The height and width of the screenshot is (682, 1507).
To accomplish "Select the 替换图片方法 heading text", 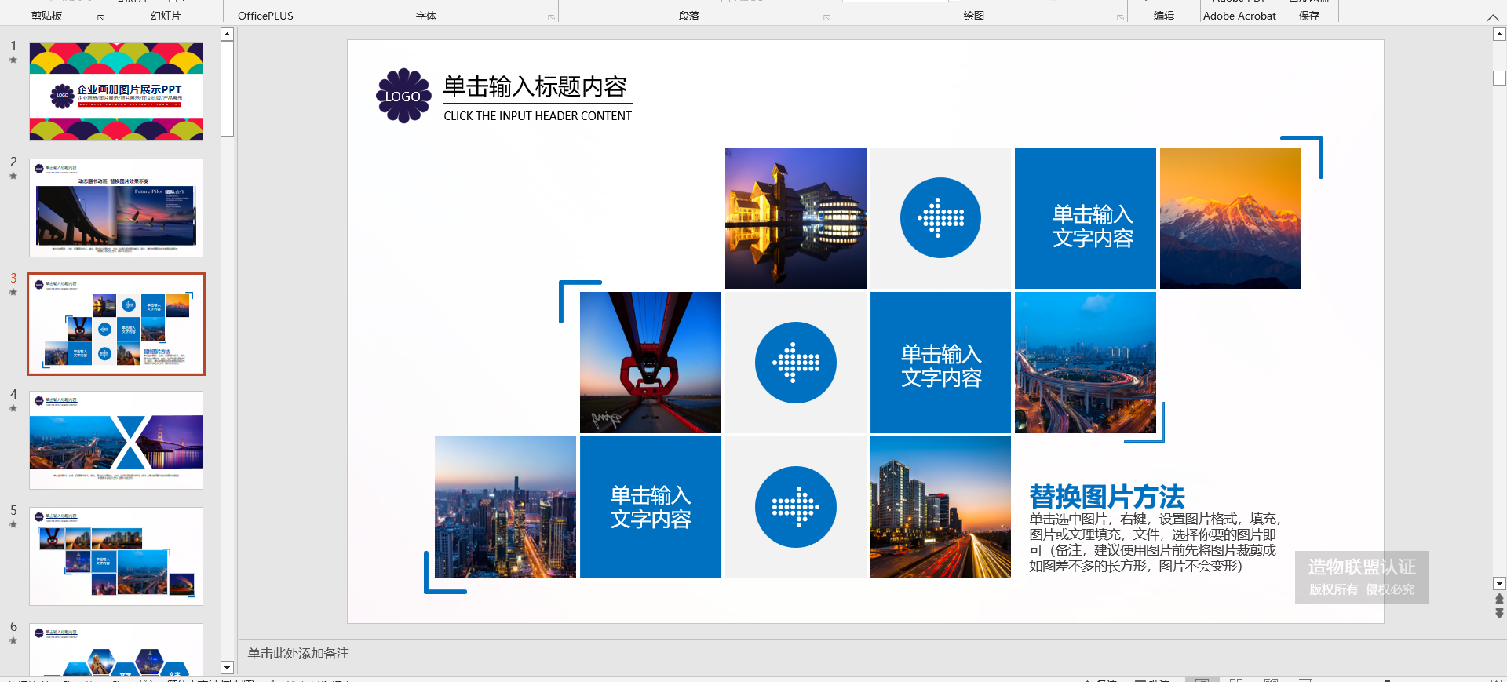I will [x=1107, y=497].
